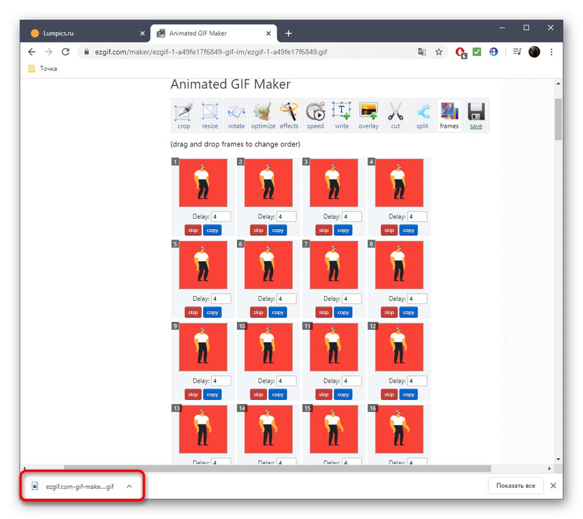The height and width of the screenshot is (519, 583).
Task: Skip frame 4
Action: pos(389,230)
